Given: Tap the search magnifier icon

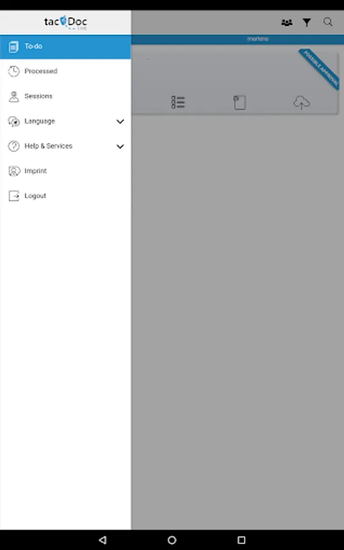Looking at the screenshot, I should click(x=328, y=23).
